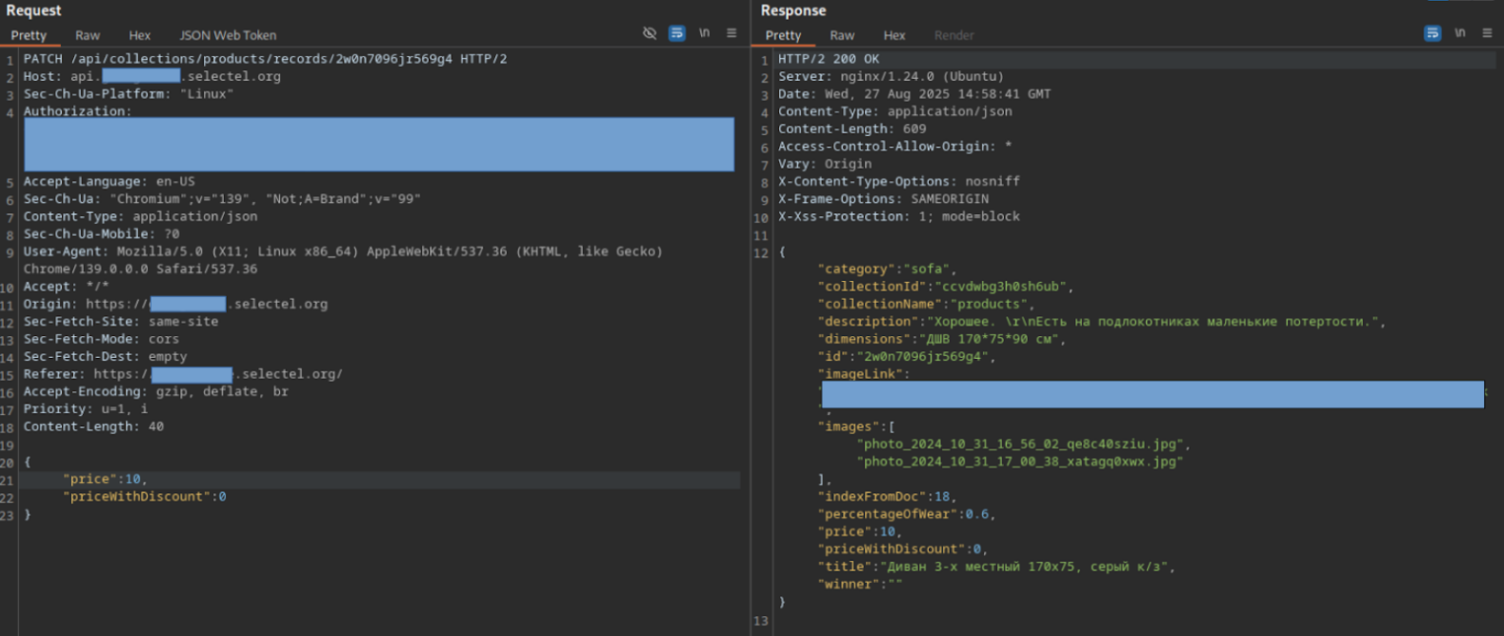Click the PATCH request line in Request editor
The width and height of the screenshot is (1504, 636).
265,59
